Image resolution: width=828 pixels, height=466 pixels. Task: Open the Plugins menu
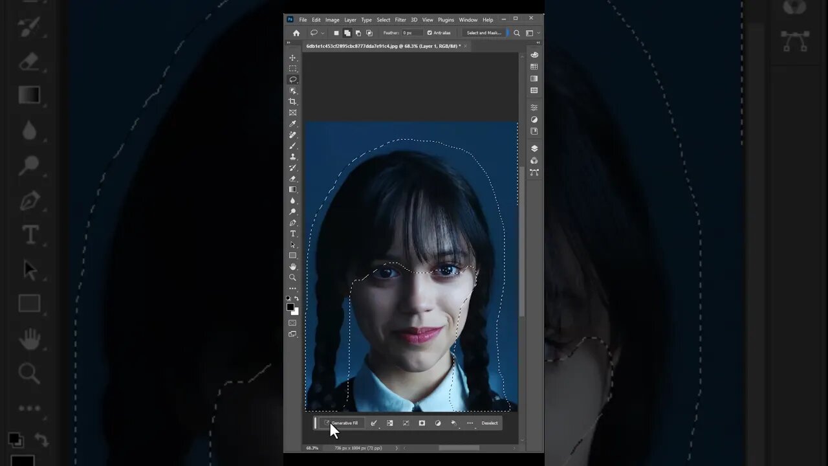click(446, 20)
